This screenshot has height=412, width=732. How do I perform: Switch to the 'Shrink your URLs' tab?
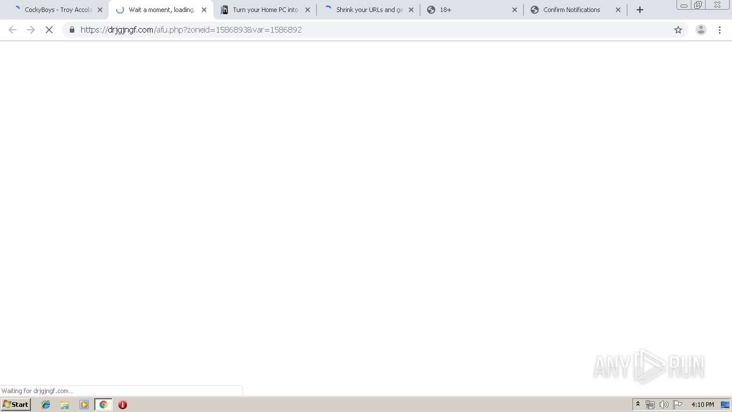(x=369, y=10)
